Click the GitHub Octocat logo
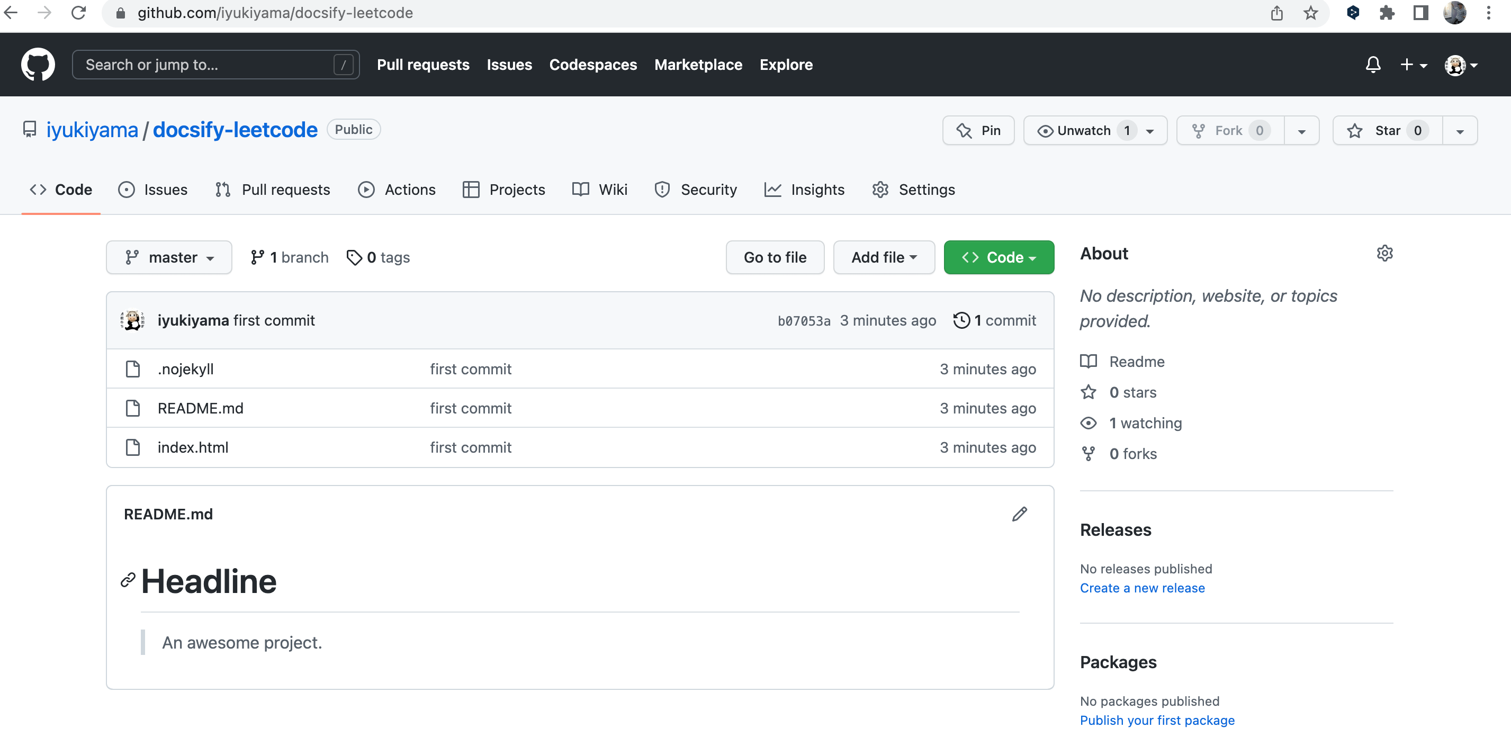 (x=38, y=65)
